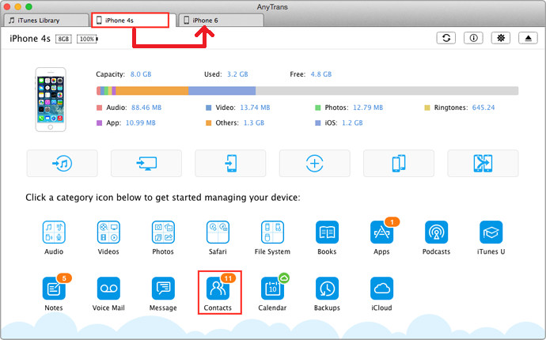Click the content to iTunes transfer button
This screenshot has width=546, height=340.
pyautogui.click(x=63, y=163)
